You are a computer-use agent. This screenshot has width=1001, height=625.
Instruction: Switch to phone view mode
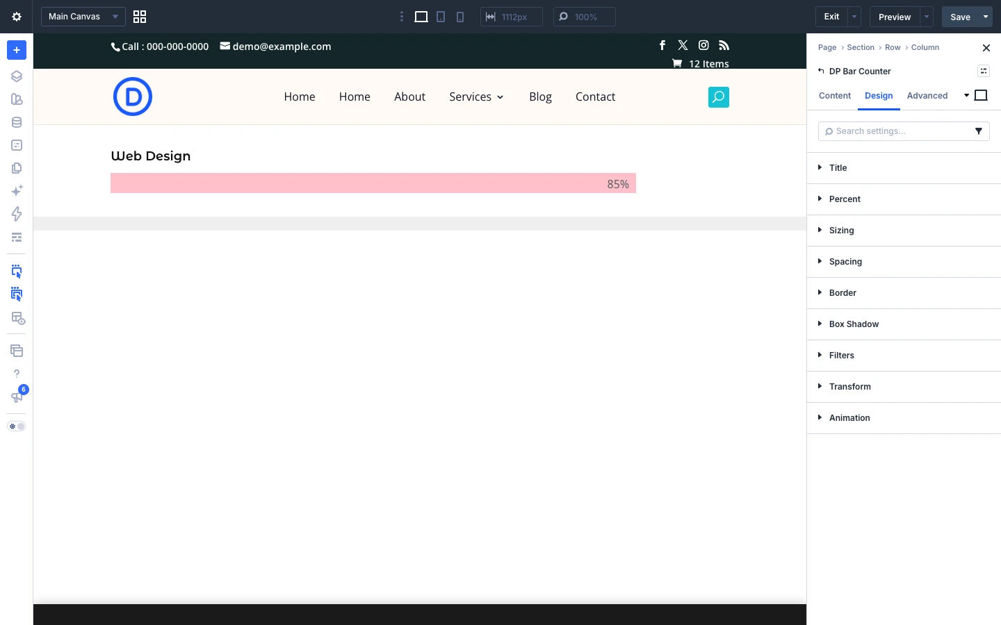[x=460, y=17]
